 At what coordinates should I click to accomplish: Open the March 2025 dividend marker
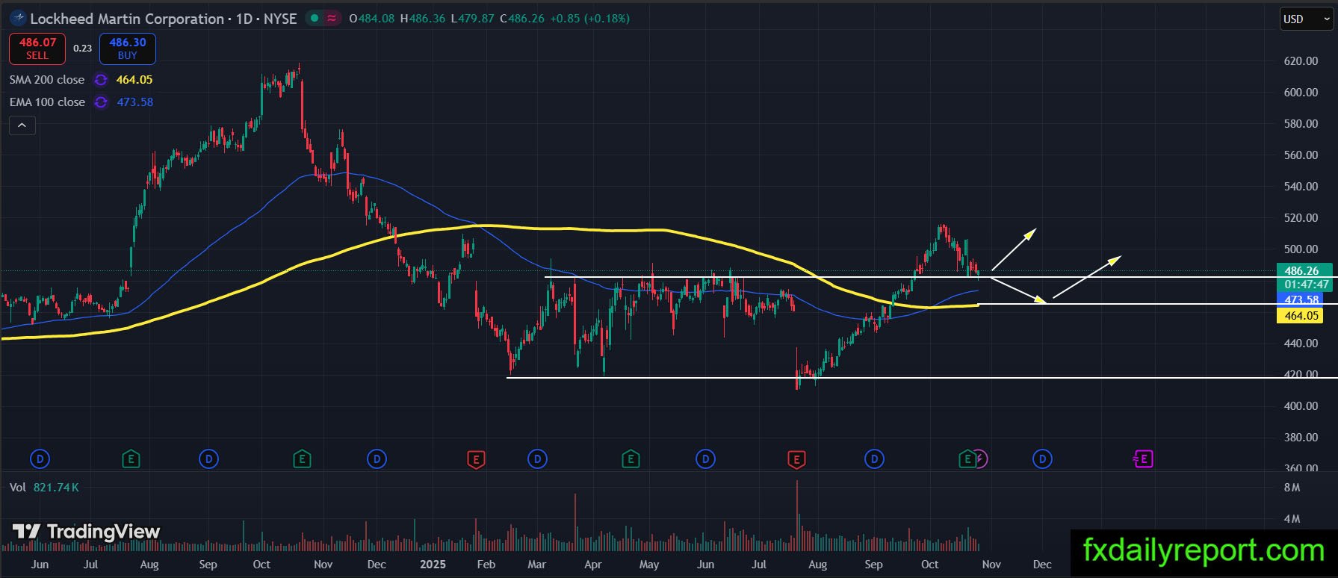tap(537, 459)
